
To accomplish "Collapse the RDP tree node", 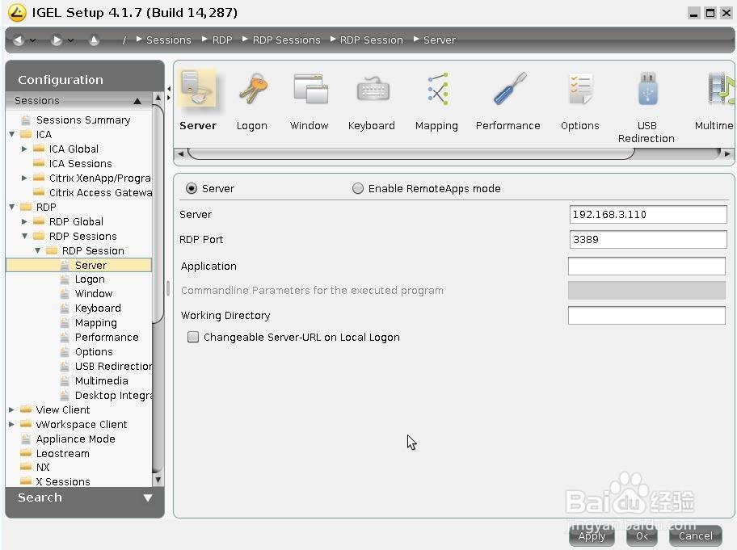I will click(12, 207).
